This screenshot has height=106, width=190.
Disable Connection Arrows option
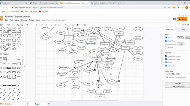click(166, 56)
